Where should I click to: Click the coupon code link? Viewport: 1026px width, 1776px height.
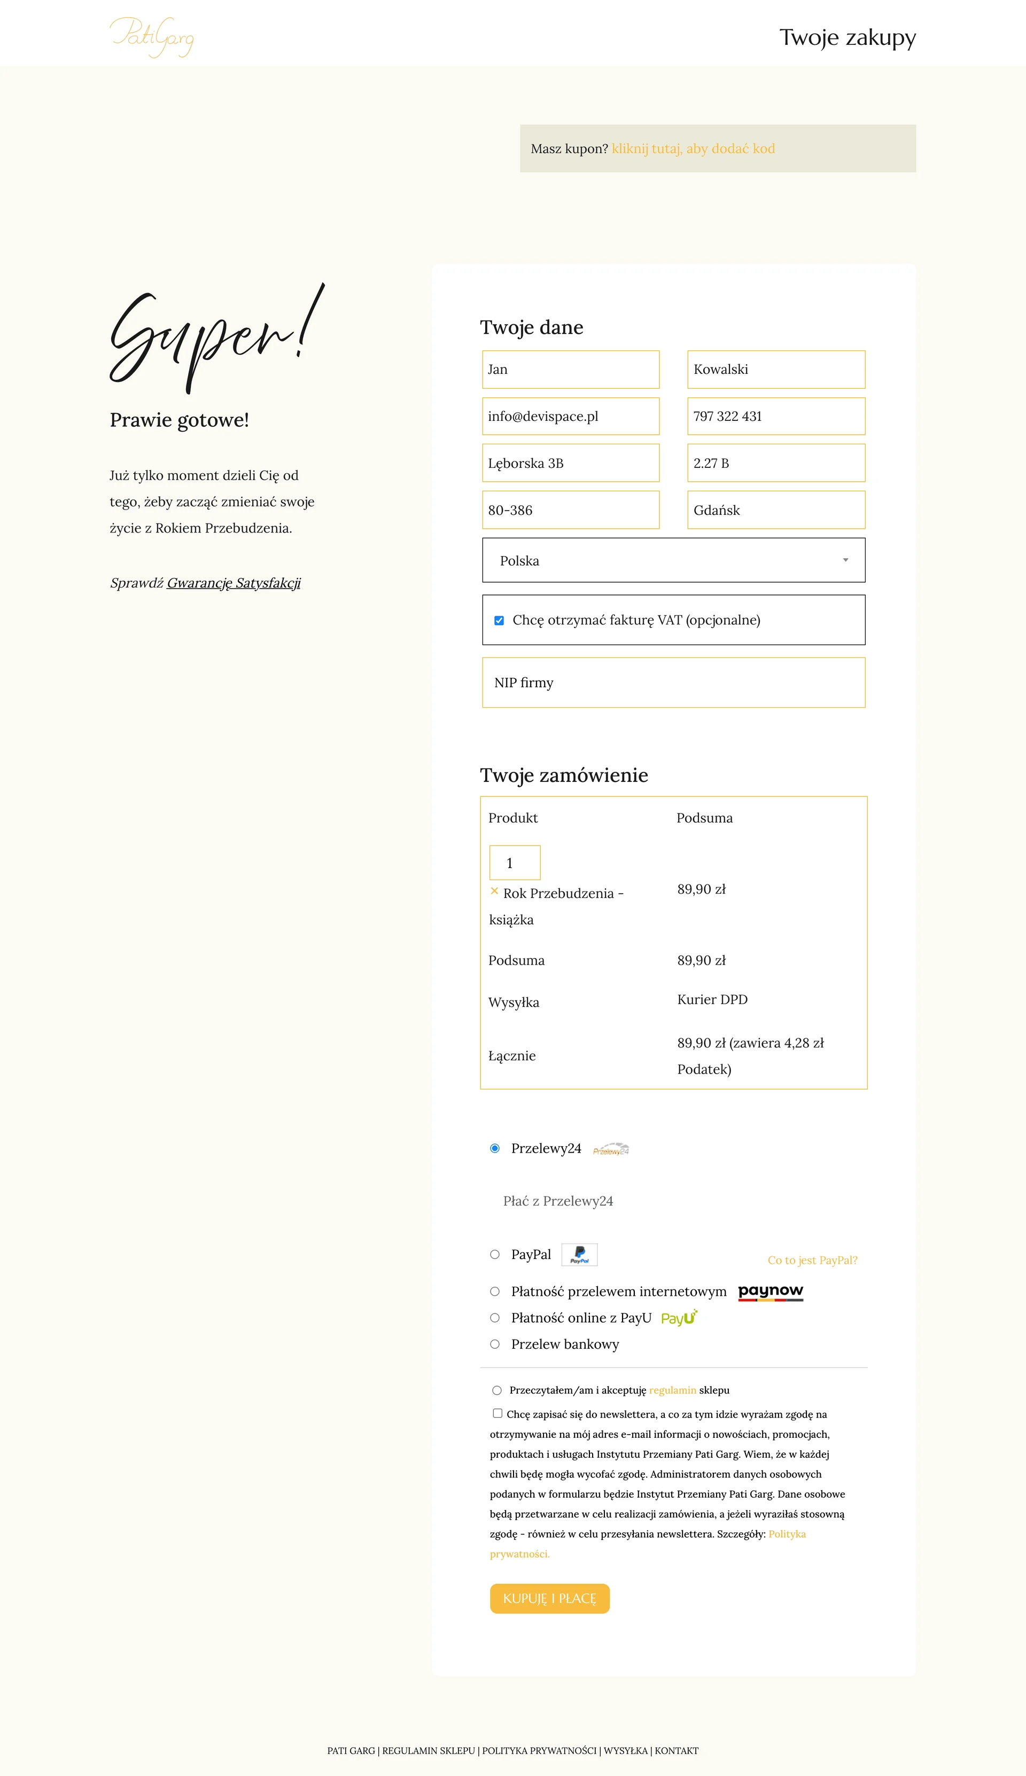coord(694,148)
